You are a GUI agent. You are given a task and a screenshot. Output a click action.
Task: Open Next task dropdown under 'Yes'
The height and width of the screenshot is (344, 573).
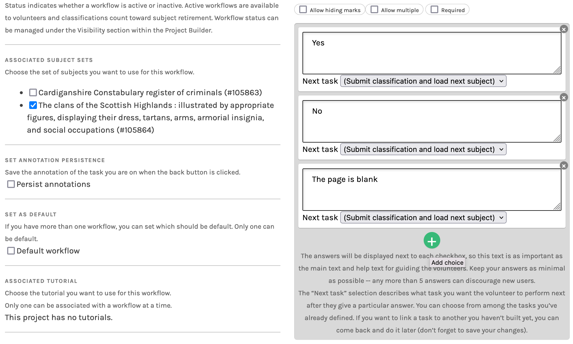point(423,81)
